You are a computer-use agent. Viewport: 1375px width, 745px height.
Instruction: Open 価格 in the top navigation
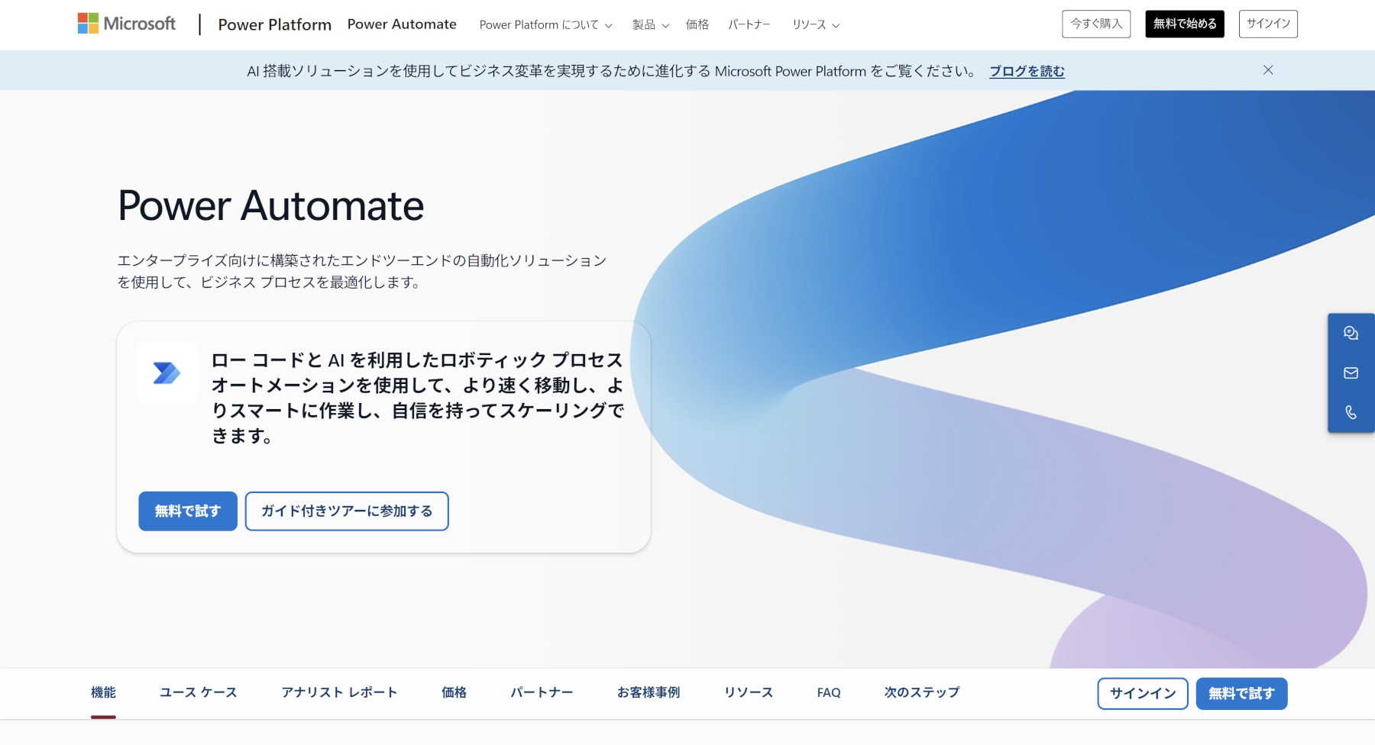tap(697, 25)
